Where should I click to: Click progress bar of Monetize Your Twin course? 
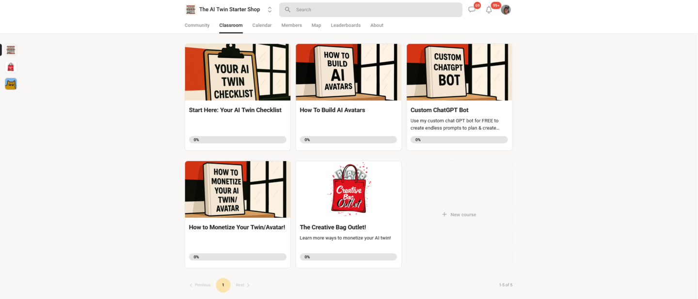click(238, 257)
